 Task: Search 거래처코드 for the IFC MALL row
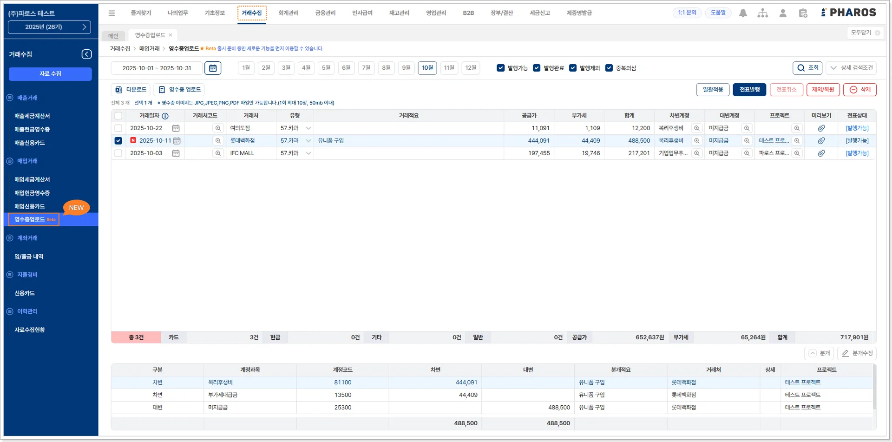click(x=217, y=153)
